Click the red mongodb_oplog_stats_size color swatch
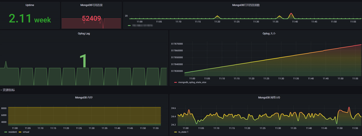The width and height of the screenshot is (362, 136). 175,82
